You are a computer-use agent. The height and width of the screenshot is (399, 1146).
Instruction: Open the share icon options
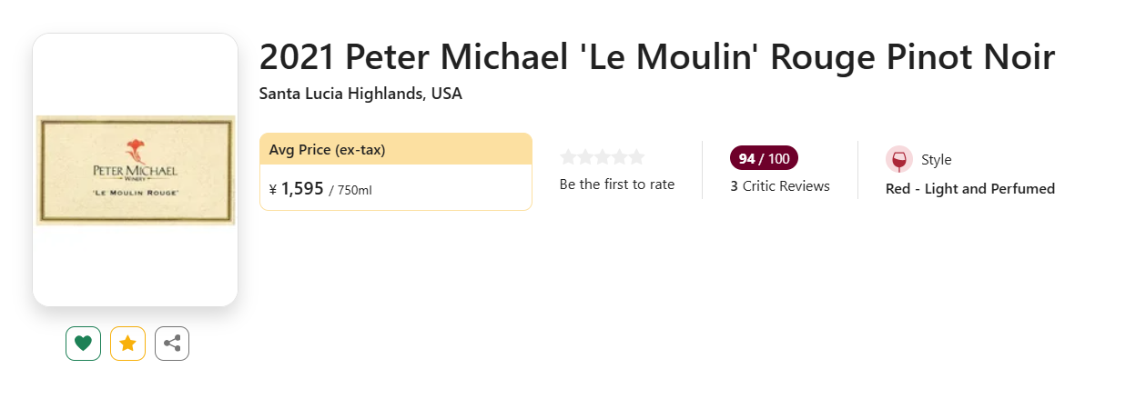(x=172, y=344)
